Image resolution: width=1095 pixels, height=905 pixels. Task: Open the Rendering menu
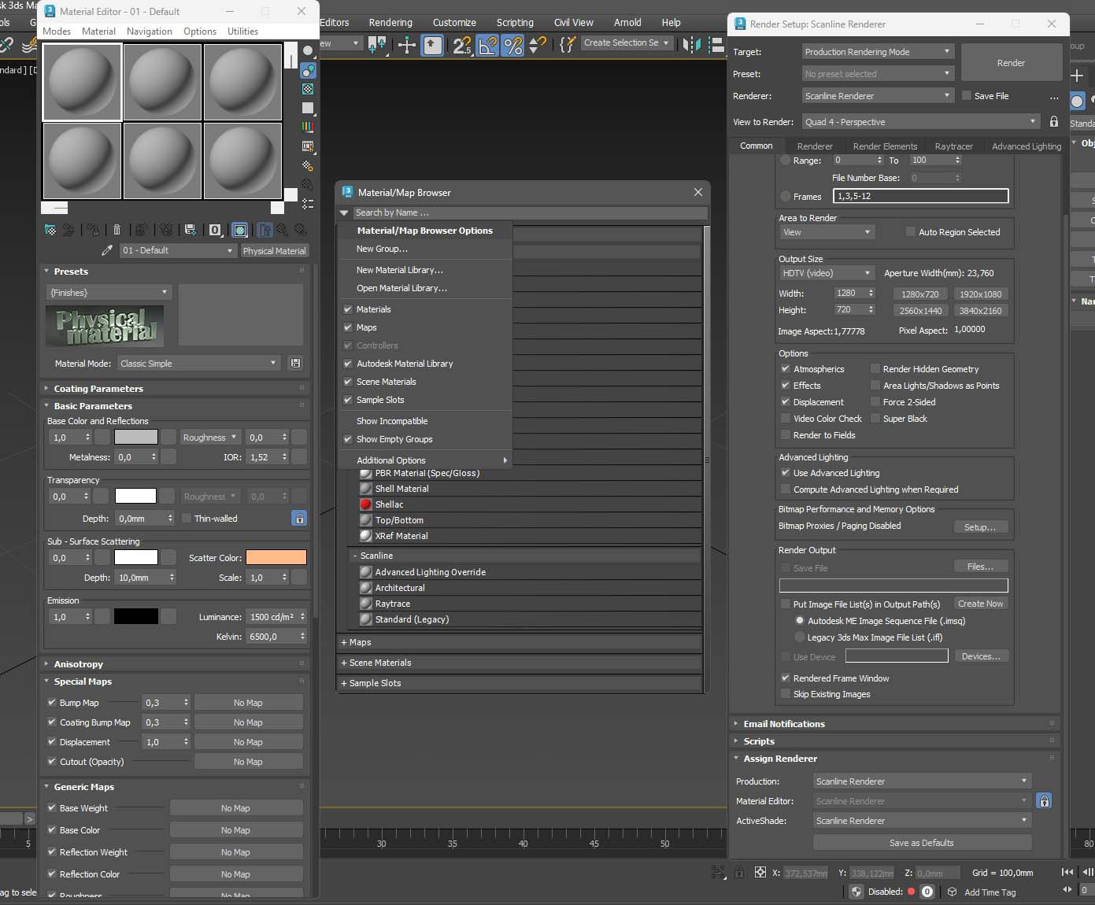[390, 22]
